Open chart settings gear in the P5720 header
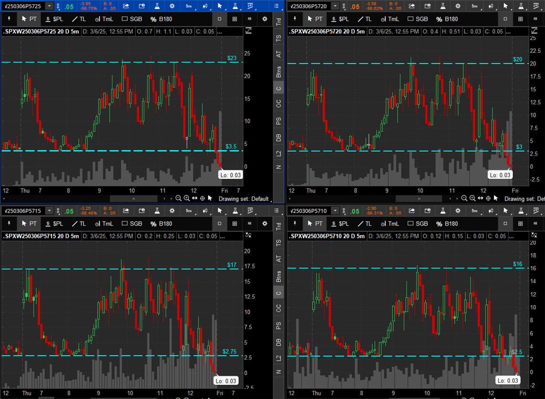The width and height of the screenshot is (545, 399). pyautogui.click(x=458, y=6)
